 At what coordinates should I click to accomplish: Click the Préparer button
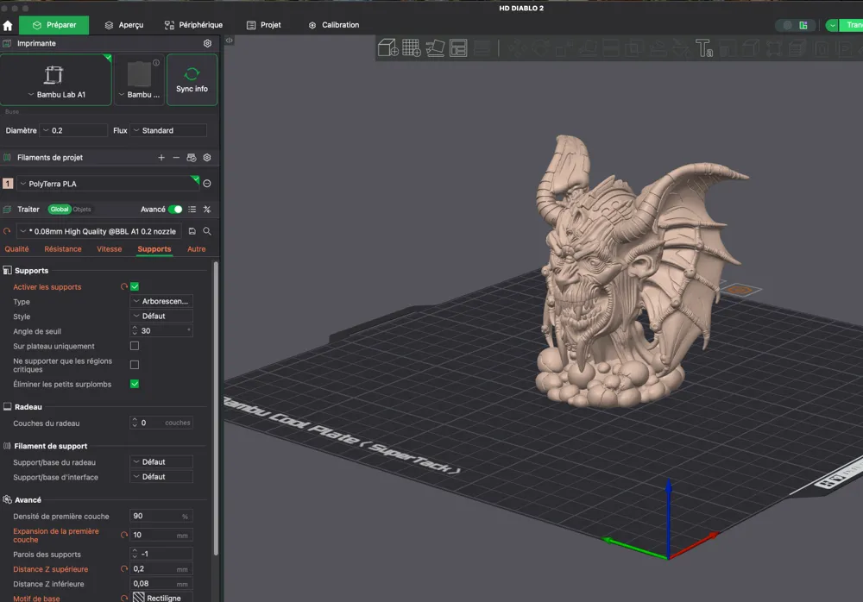54,25
